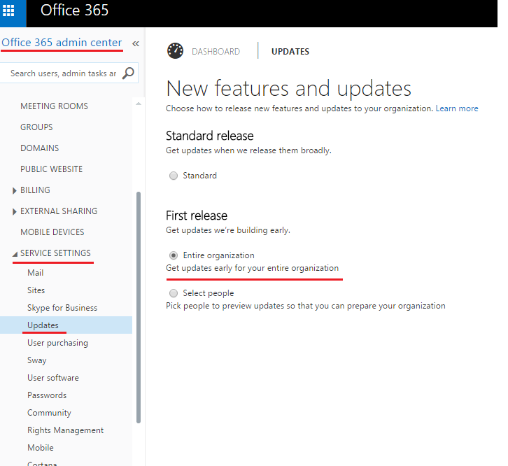Click Office 365 admin center title
Screen dimensions: 508x466
[x=62, y=43]
